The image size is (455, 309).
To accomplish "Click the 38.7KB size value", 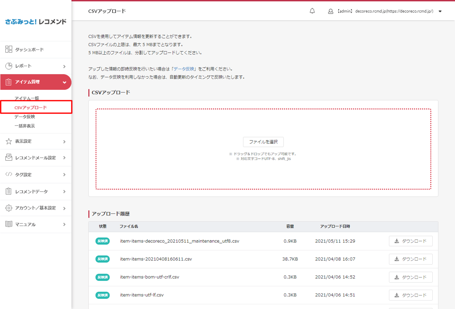I will pyautogui.click(x=290, y=259).
